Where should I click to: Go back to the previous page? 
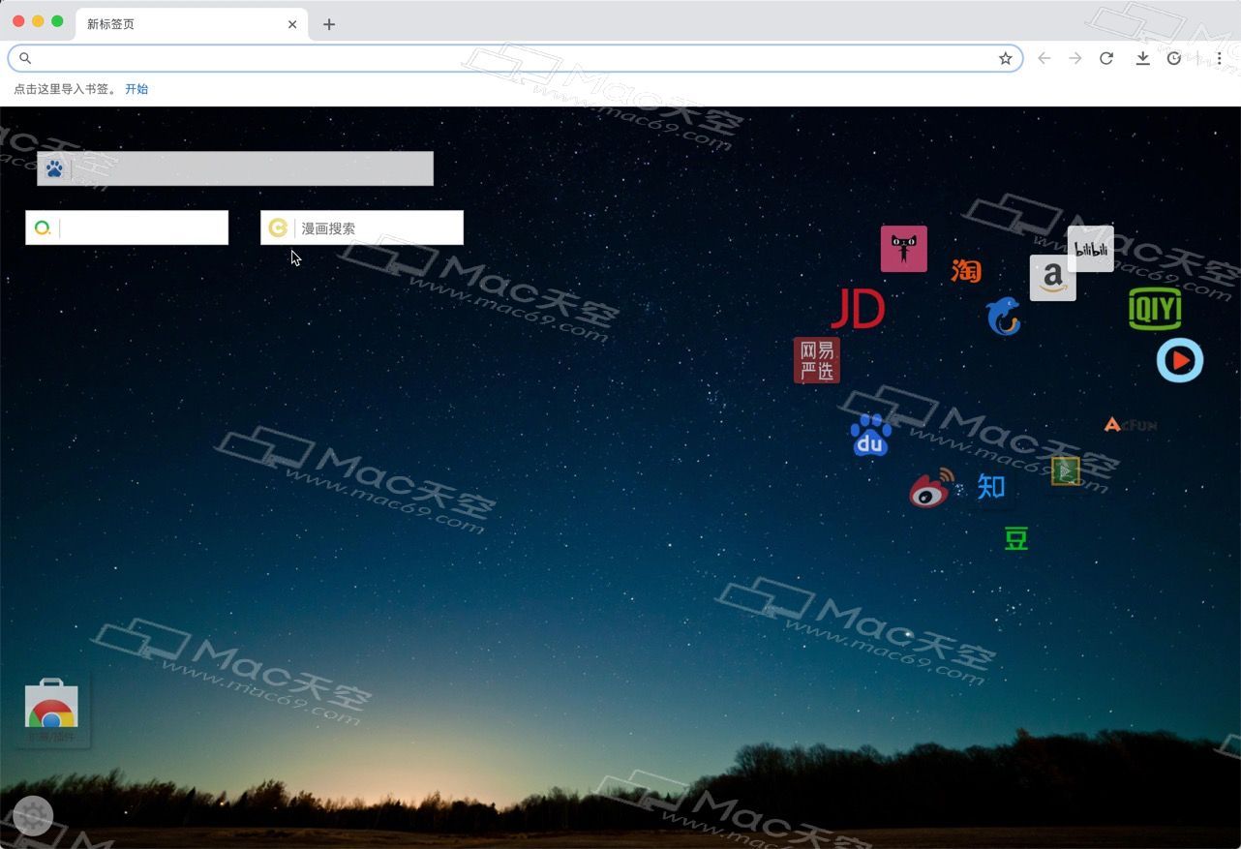coord(1044,58)
